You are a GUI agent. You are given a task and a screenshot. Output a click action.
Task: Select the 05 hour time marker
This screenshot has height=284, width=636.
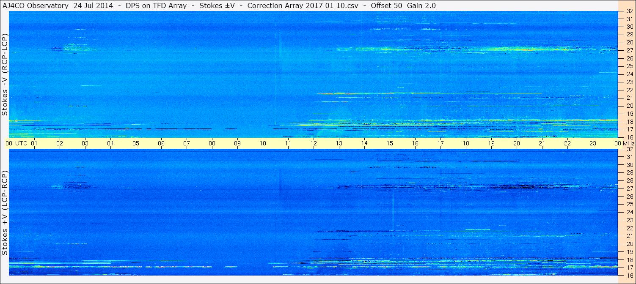[136, 143]
